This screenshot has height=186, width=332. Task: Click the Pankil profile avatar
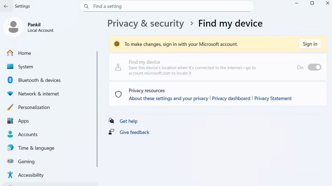coord(13,27)
